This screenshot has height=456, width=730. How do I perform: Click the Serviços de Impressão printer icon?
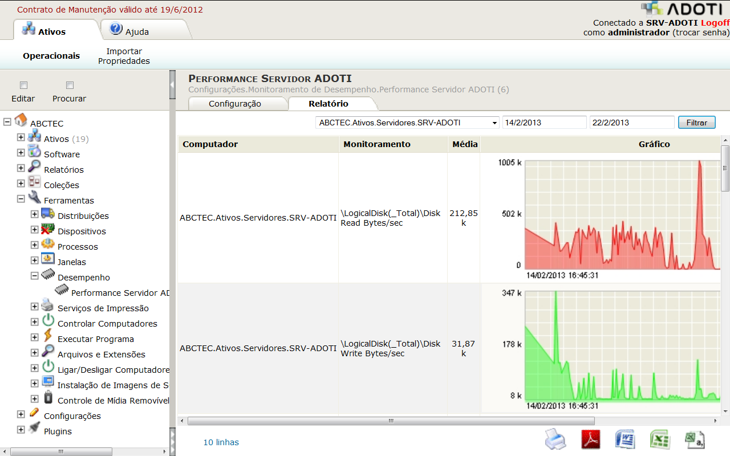point(48,305)
